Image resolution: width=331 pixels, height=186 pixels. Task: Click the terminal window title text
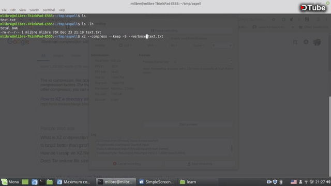(x=165, y=4)
